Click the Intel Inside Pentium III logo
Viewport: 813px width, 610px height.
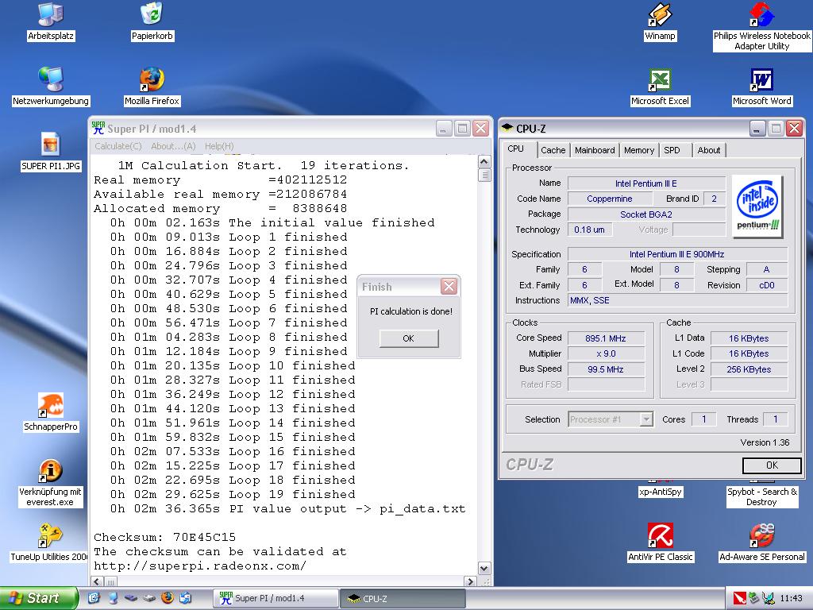pos(757,207)
